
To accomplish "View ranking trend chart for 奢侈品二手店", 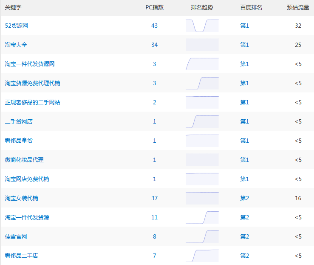I will tap(202, 256).
